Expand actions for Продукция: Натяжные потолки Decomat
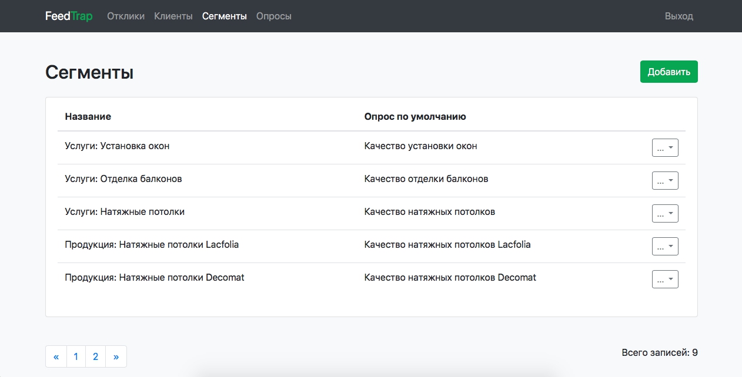This screenshot has width=742, height=377. [665, 280]
